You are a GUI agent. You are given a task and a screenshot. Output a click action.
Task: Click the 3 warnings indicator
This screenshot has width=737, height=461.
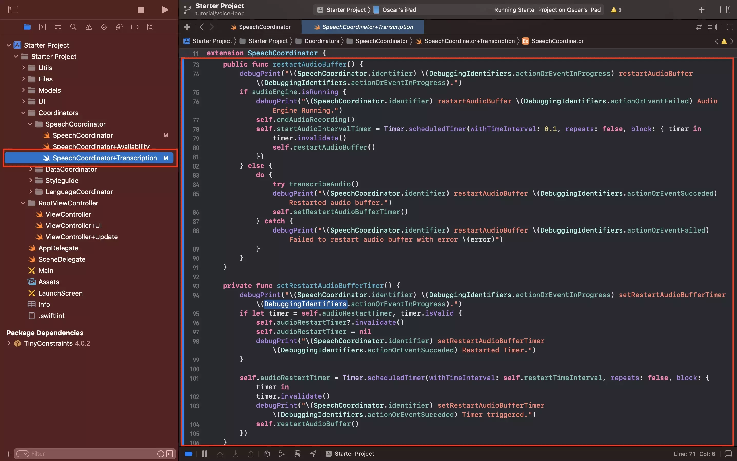tap(616, 10)
